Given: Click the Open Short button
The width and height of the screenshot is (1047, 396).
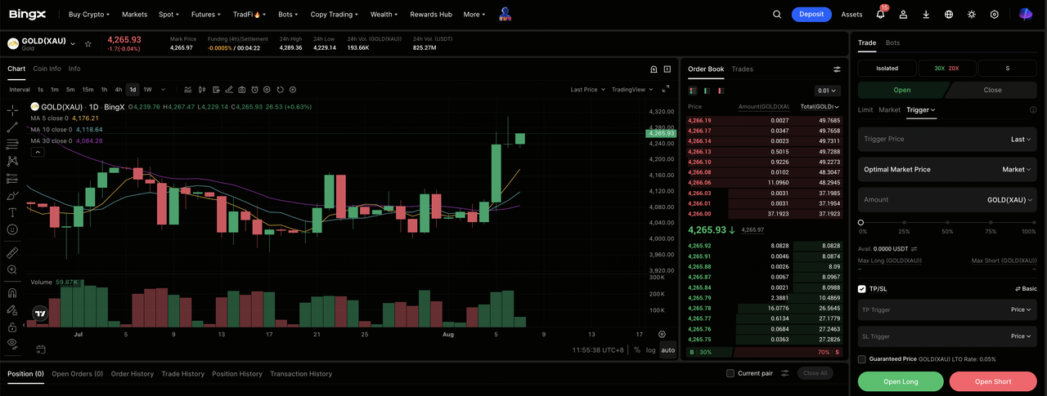Looking at the screenshot, I should click(993, 381).
